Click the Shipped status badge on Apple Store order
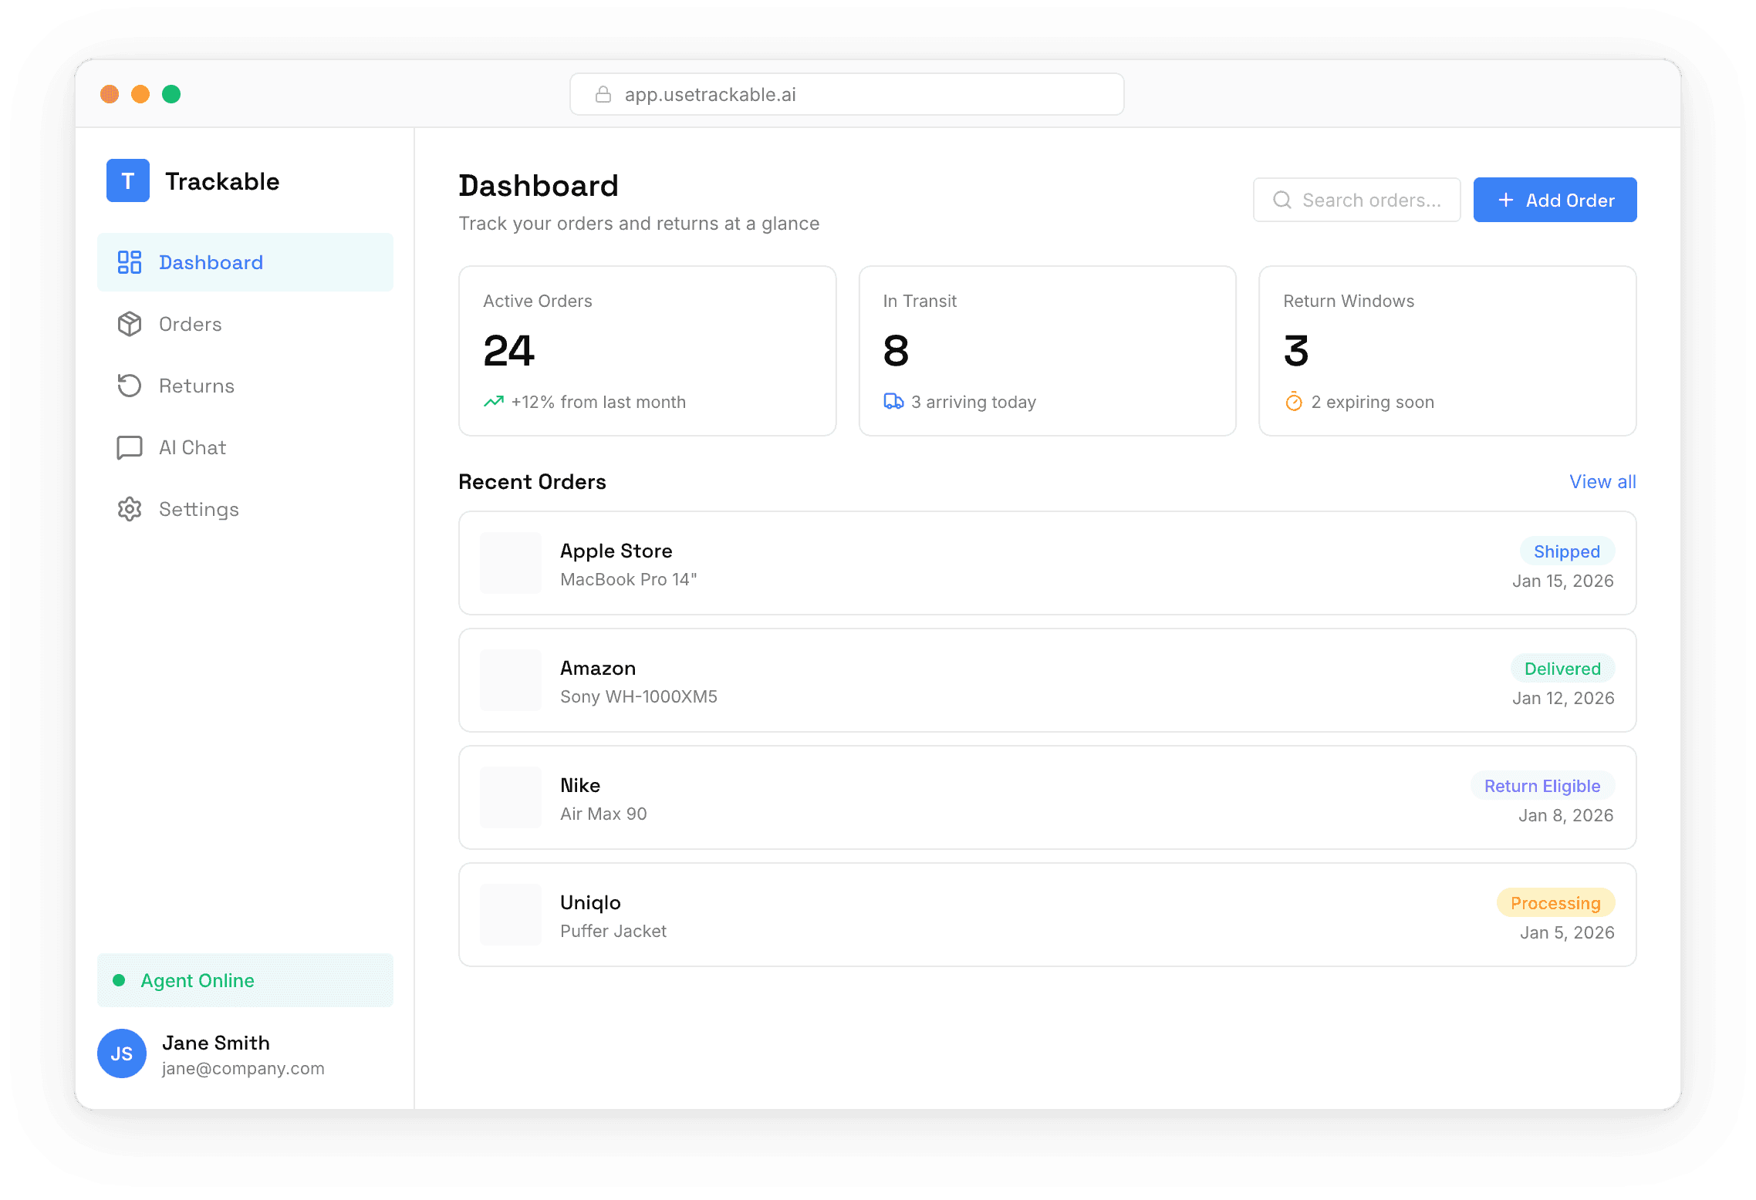This screenshot has height=1200, width=1756. pyautogui.click(x=1566, y=551)
